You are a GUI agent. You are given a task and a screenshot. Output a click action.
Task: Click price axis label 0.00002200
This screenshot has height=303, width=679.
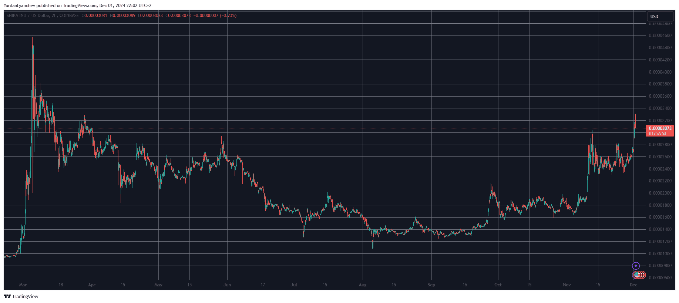pos(660,181)
